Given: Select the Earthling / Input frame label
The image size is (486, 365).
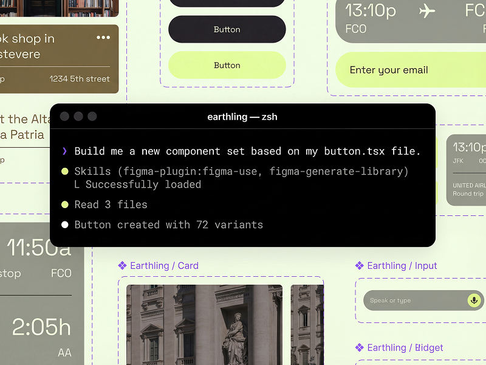Looking at the screenshot, I should [x=402, y=266].
